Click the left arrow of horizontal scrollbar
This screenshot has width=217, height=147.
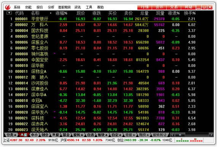(x=172, y=135)
